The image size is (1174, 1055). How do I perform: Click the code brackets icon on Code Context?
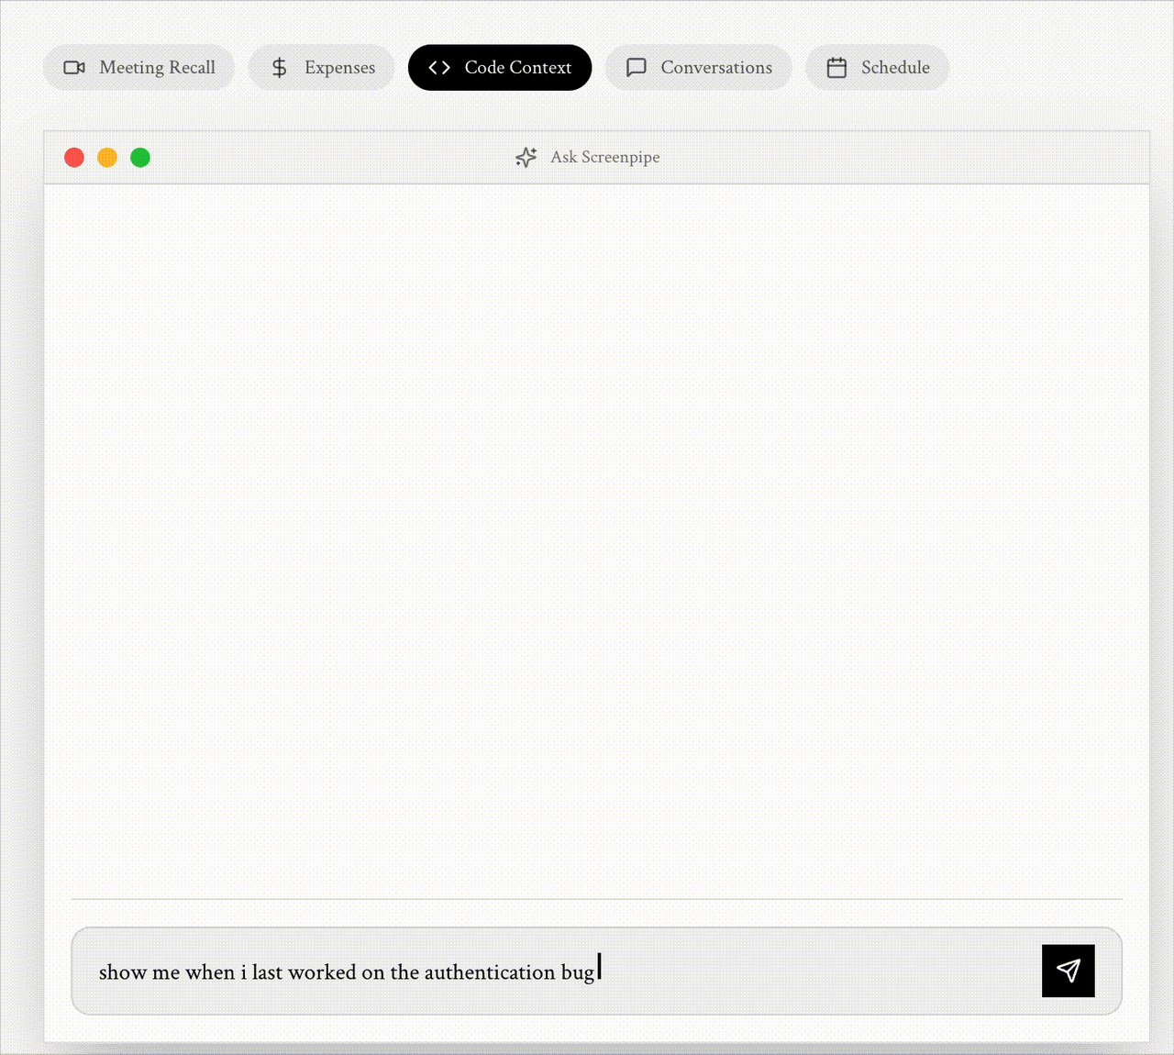click(438, 67)
